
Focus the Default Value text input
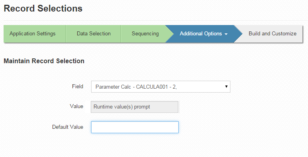point(135,127)
